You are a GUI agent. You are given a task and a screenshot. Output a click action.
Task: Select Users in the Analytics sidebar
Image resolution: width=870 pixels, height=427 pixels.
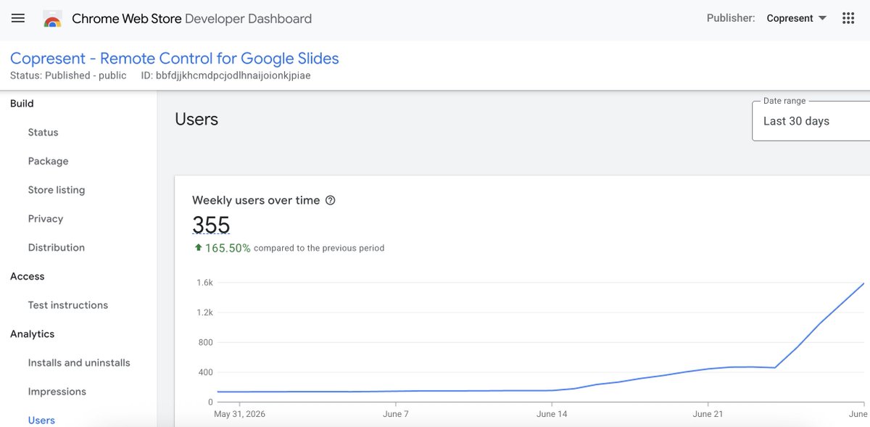coord(41,420)
